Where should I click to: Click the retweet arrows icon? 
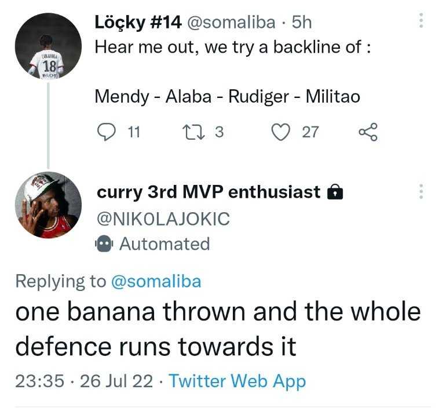pos(195,132)
